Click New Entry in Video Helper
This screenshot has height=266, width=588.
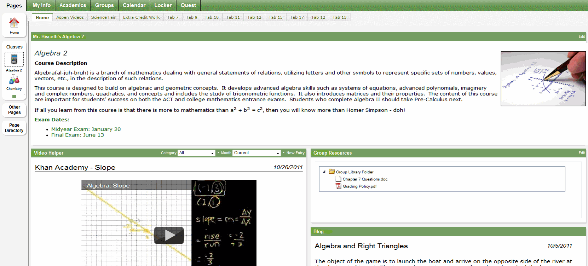pyautogui.click(x=295, y=153)
